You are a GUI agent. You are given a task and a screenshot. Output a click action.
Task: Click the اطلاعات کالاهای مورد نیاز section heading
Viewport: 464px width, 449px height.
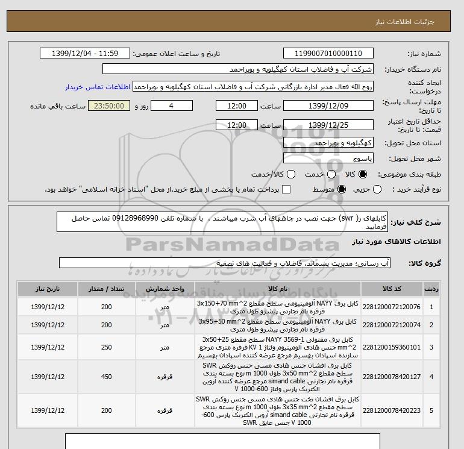[397, 242]
